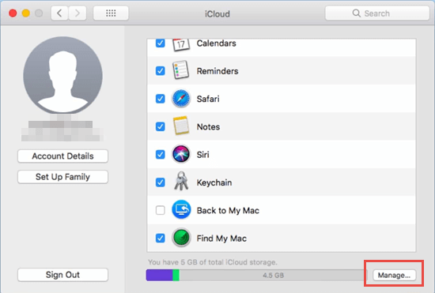435x293 pixels.
Task: Click the Reminders list icon
Action: coord(181,70)
